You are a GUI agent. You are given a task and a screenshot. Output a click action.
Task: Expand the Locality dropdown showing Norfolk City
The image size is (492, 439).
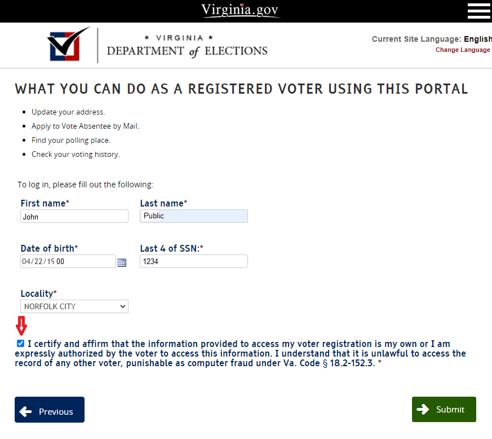pyautogui.click(x=74, y=306)
